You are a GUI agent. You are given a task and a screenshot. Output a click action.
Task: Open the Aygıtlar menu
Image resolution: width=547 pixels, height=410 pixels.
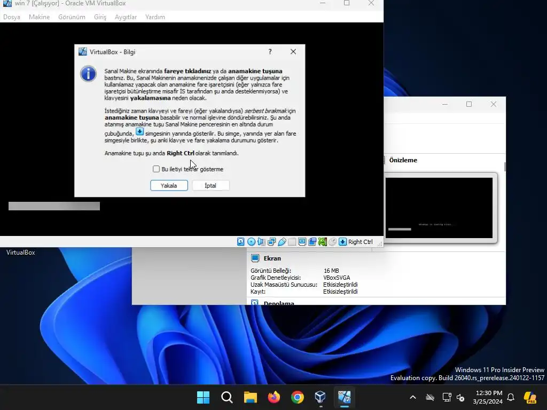(126, 17)
